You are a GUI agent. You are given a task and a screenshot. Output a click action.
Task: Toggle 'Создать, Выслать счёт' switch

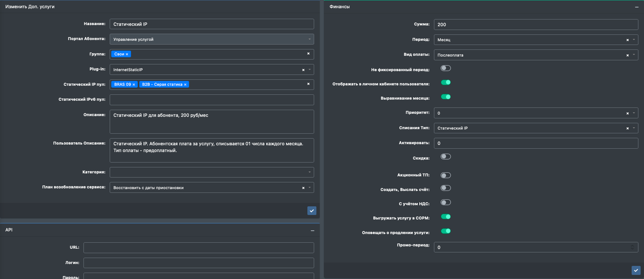[x=446, y=188]
